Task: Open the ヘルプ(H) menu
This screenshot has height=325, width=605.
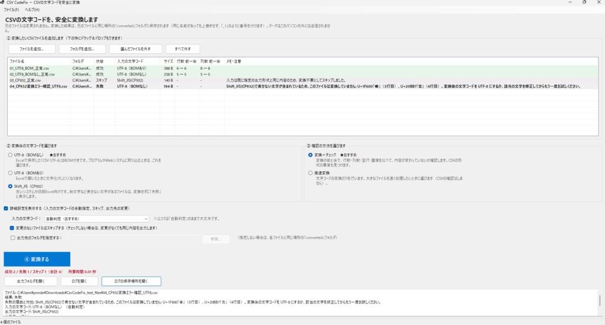Action: tap(32, 9)
